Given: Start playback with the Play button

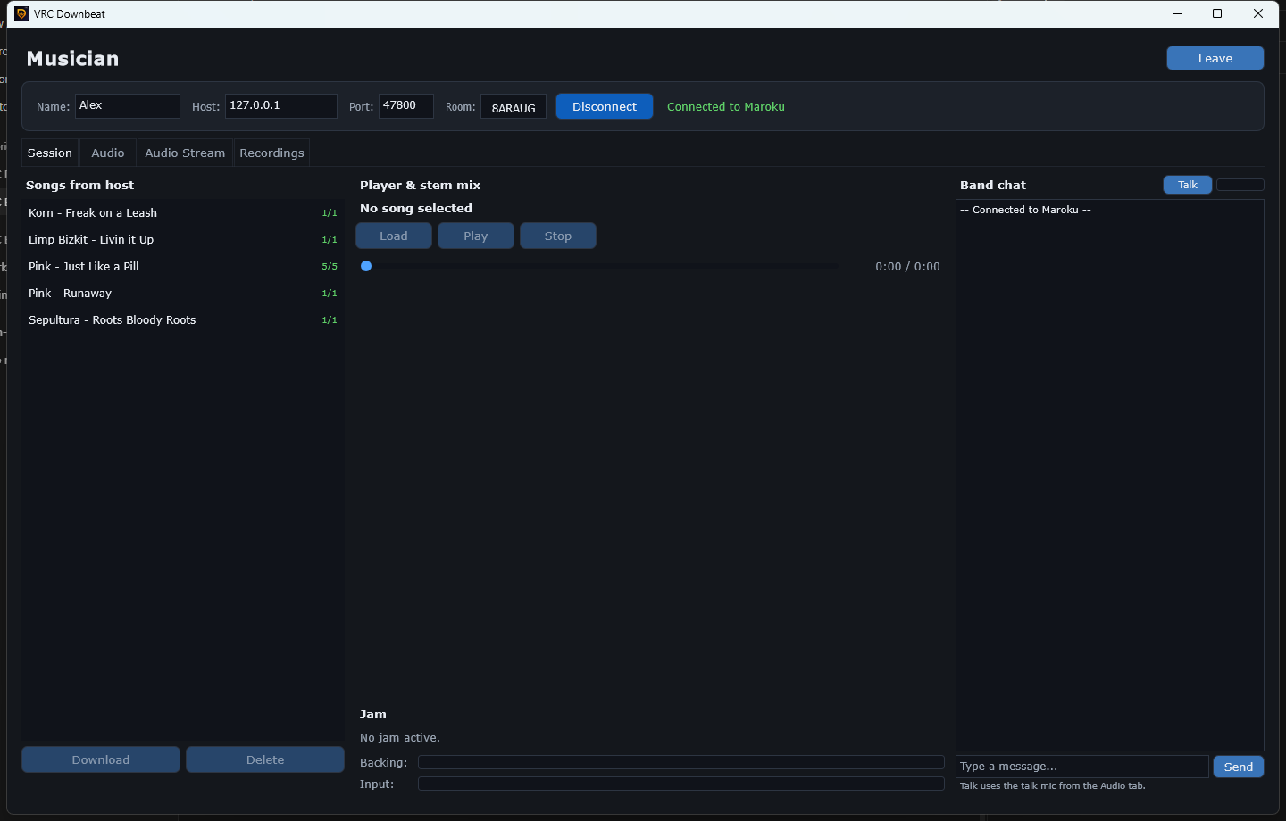Looking at the screenshot, I should (476, 236).
